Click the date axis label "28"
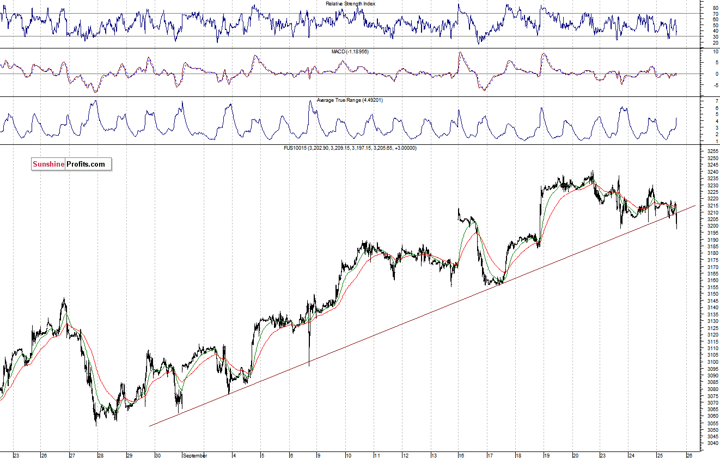 101,455
